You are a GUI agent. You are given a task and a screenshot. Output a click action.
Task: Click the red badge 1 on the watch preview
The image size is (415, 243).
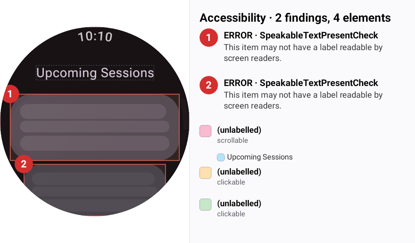(x=10, y=94)
